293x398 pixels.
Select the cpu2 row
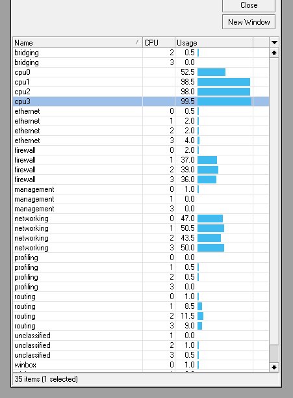[x=141, y=92]
